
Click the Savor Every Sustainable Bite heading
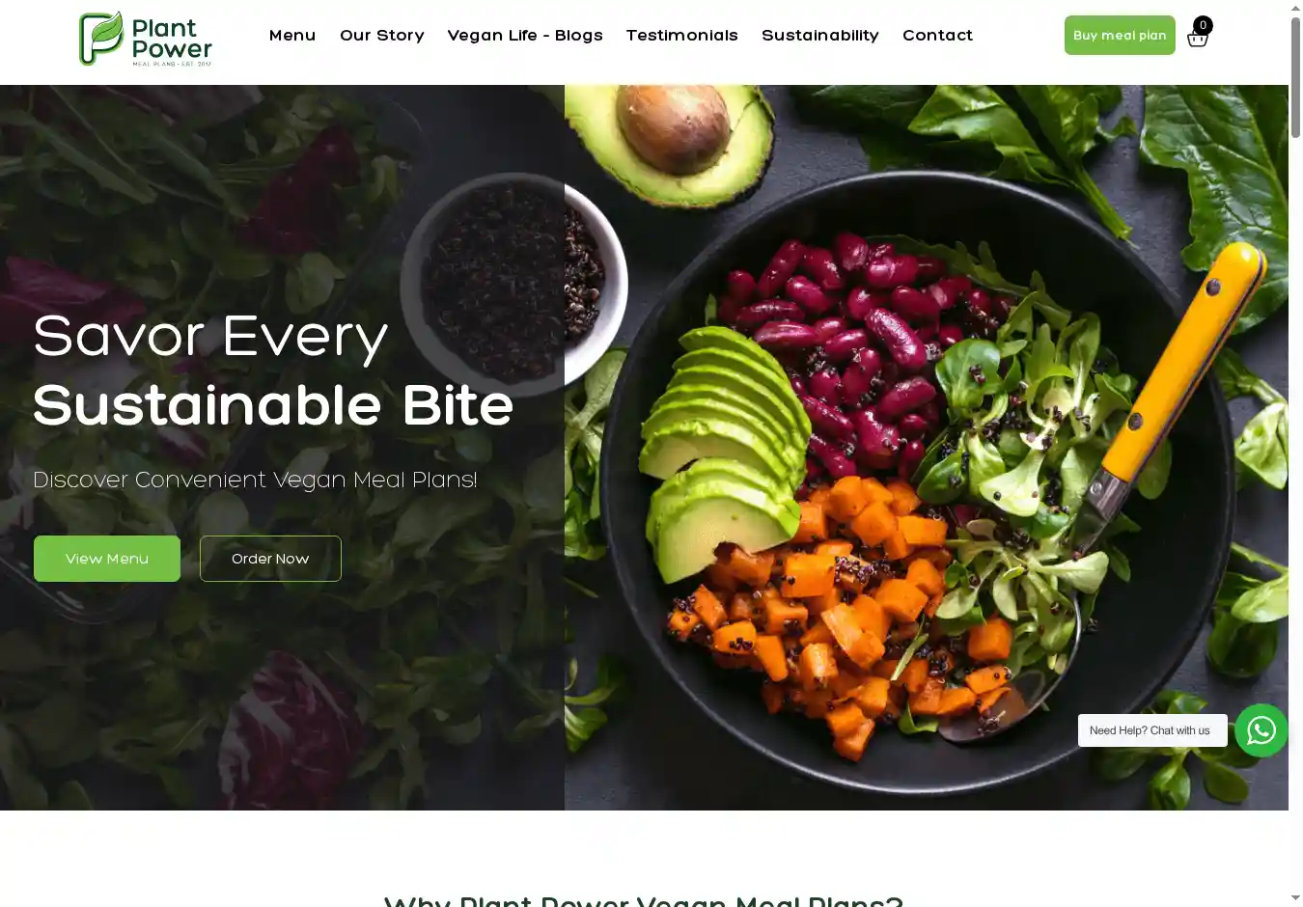[273, 371]
